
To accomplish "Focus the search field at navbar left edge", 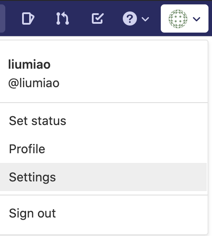I will pos(3,18).
